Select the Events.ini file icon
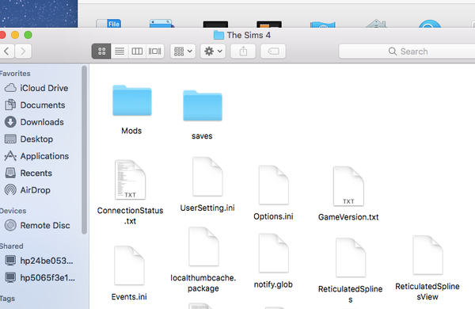The image size is (475, 309). (129, 265)
